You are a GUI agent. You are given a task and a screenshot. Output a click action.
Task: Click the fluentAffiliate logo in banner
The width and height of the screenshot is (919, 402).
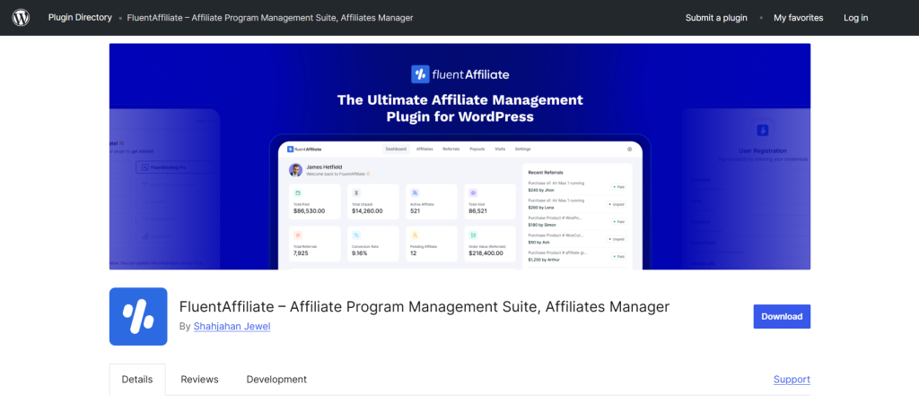pyautogui.click(x=460, y=74)
